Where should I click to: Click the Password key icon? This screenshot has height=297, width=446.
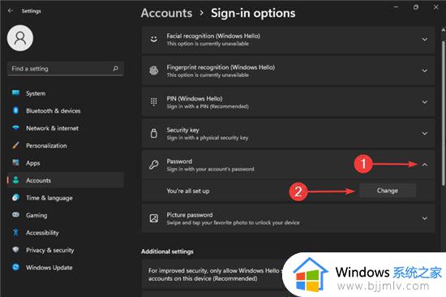(154, 165)
